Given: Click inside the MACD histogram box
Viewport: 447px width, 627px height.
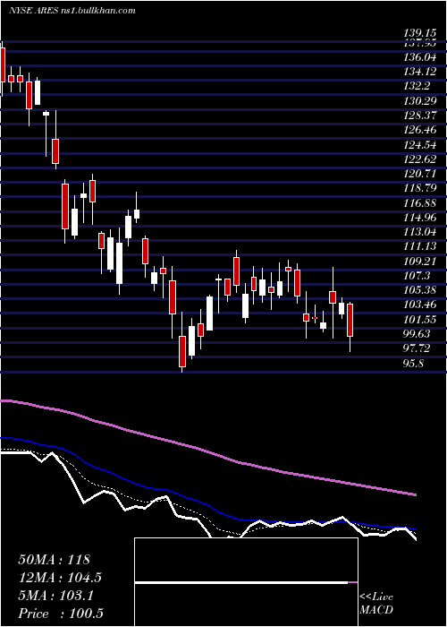Looking at the screenshot, I should [246, 582].
